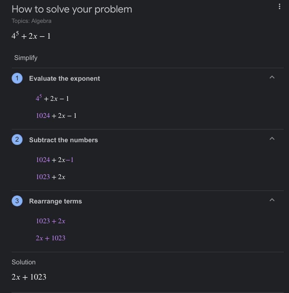
Task: Click the 1024 + 2x − 1 result in step 1
Action: [x=56, y=116]
